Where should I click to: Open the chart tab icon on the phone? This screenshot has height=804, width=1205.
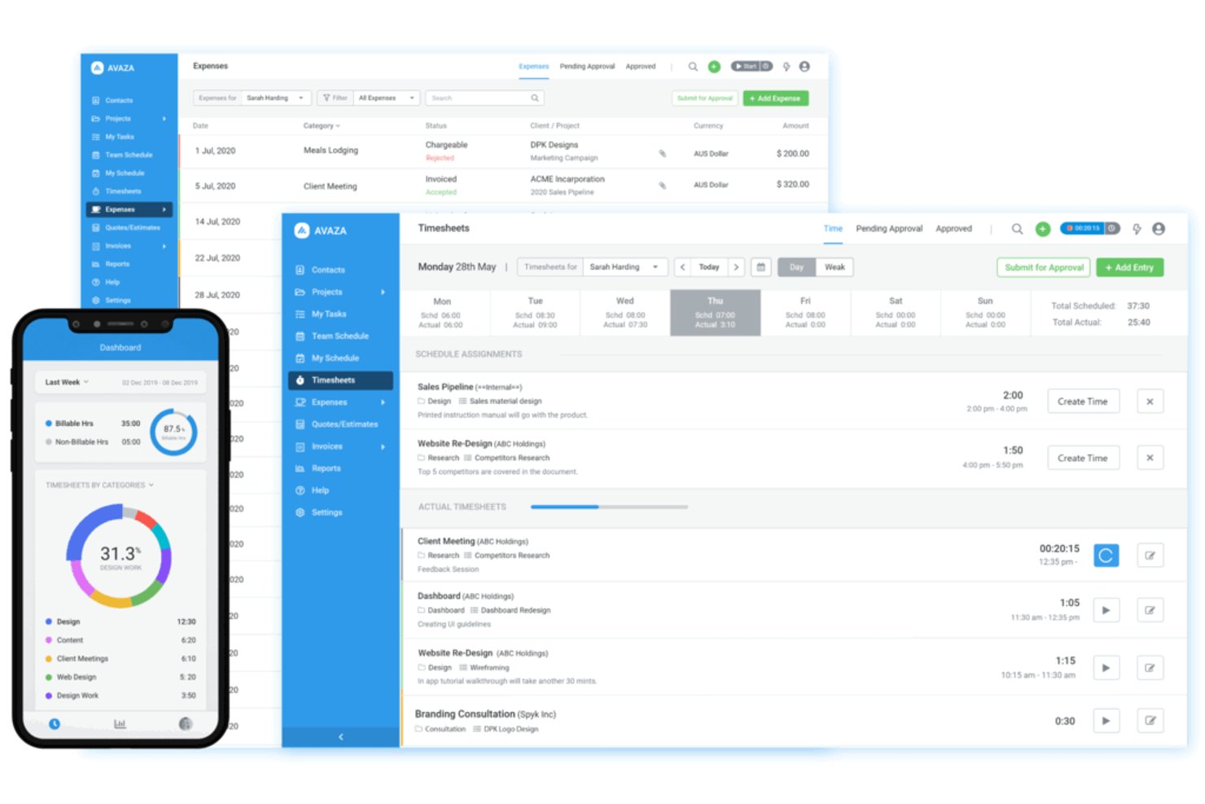pos(120,723)
